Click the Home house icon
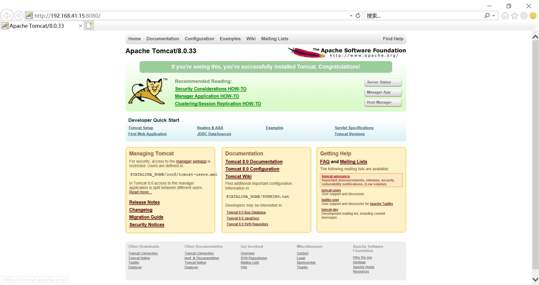This screenshot has width=539, height=285. [x=505, y=16]
